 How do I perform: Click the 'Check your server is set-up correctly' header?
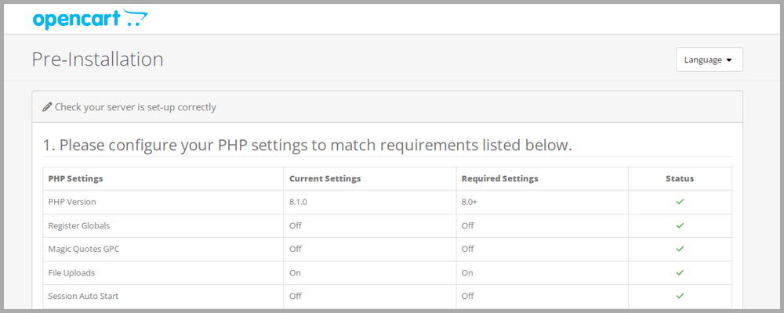click(136, 107)
